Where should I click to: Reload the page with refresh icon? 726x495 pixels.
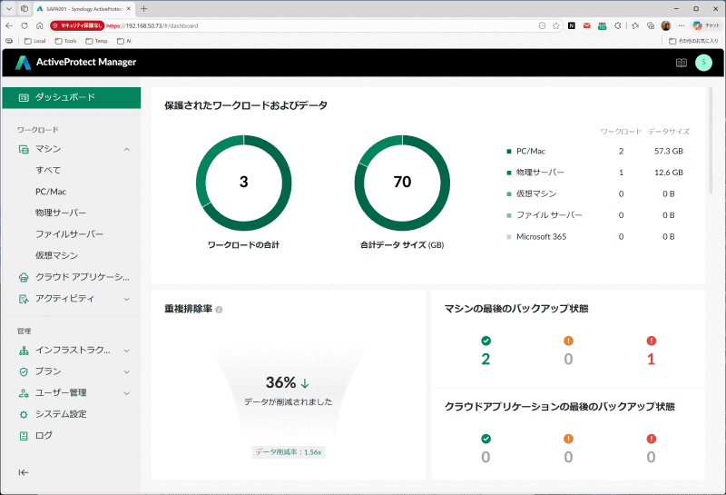(x=25, y=26)
